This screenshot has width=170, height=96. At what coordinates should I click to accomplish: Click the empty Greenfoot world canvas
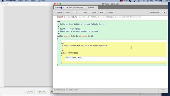[x=28, y=46]
